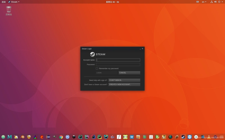This screenshot has height=140, width=225.
Task: Click CREATE A NEW ACCOUNT button
Action: pos(124,85)
